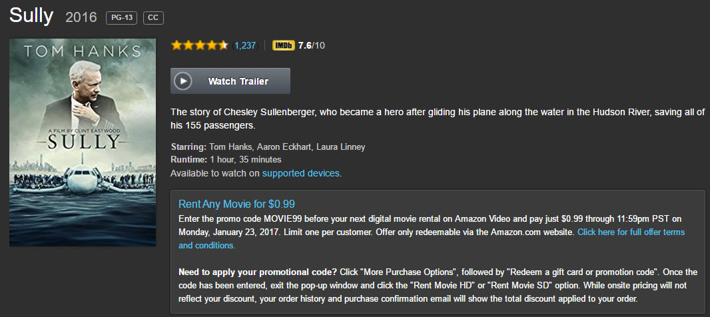Screen dimensions: 710x317
Task: Click the gold star rating icons
Action: tap(199, 45)
